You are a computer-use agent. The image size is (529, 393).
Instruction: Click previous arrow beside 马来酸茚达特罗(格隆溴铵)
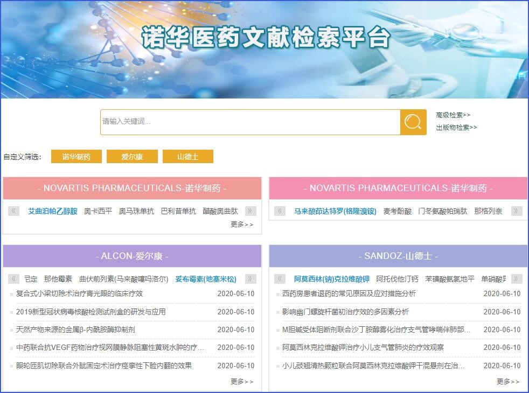280,211
